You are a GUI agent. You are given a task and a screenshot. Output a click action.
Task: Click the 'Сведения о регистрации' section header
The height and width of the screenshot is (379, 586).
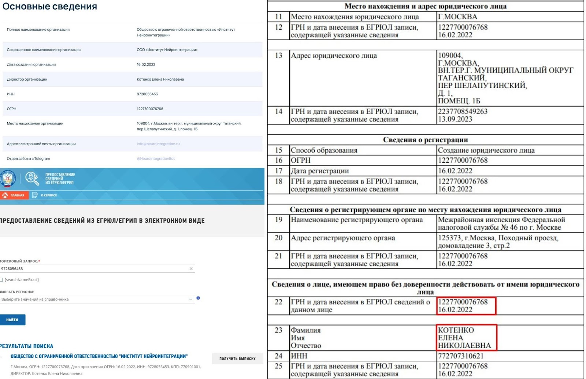click(x=425, y=140)
